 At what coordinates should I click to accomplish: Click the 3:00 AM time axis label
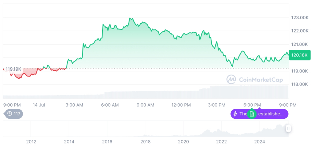point(74,105)
